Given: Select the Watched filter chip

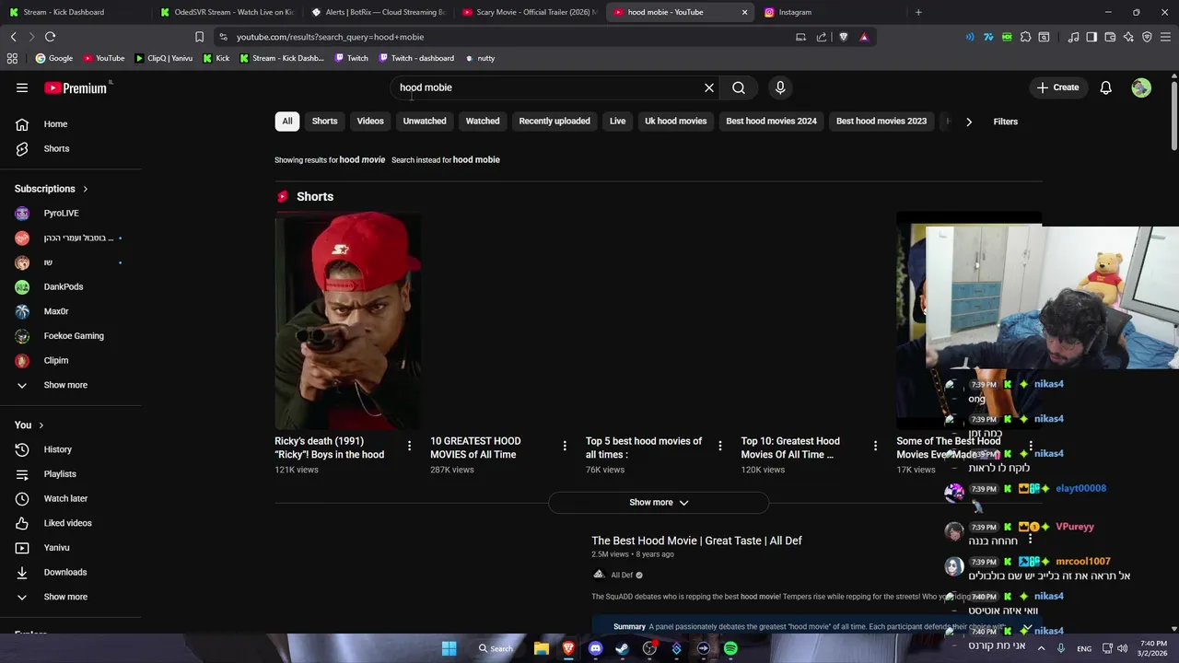Looking at the screenshot, I should 483,122.
